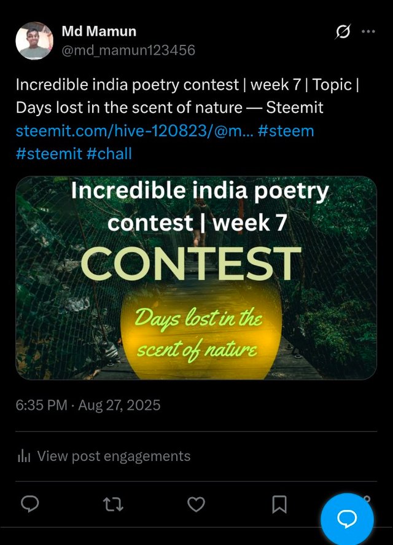The height and width of the screenshot is (545, 393).
Task: Open the Grok icon on the post
Action: point(343,32)
